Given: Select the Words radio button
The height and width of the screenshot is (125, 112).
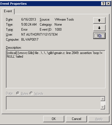Looking at the screenshot, I should click(x=31, y=93).
